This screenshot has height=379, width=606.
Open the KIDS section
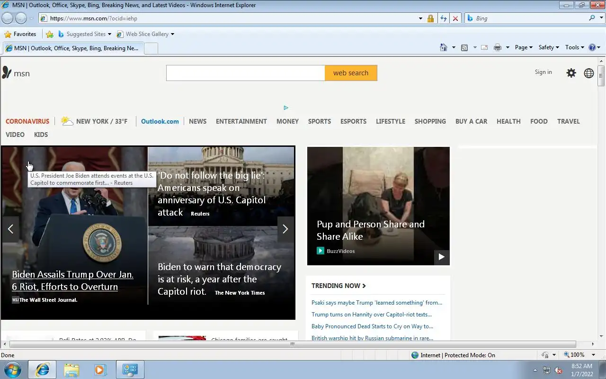pyautogui.click(x=41, y=135)
